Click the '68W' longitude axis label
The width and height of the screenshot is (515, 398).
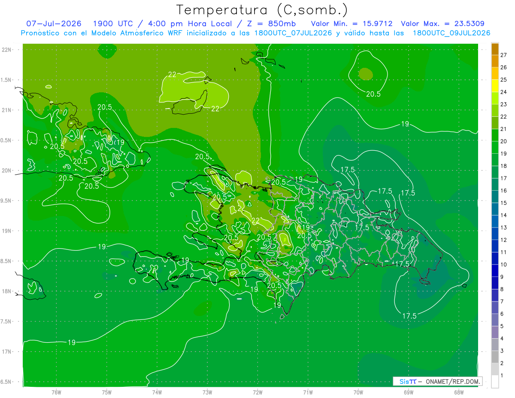coord(459,392)
